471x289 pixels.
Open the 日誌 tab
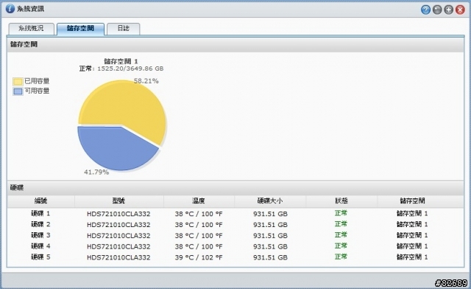pos(123,29)
